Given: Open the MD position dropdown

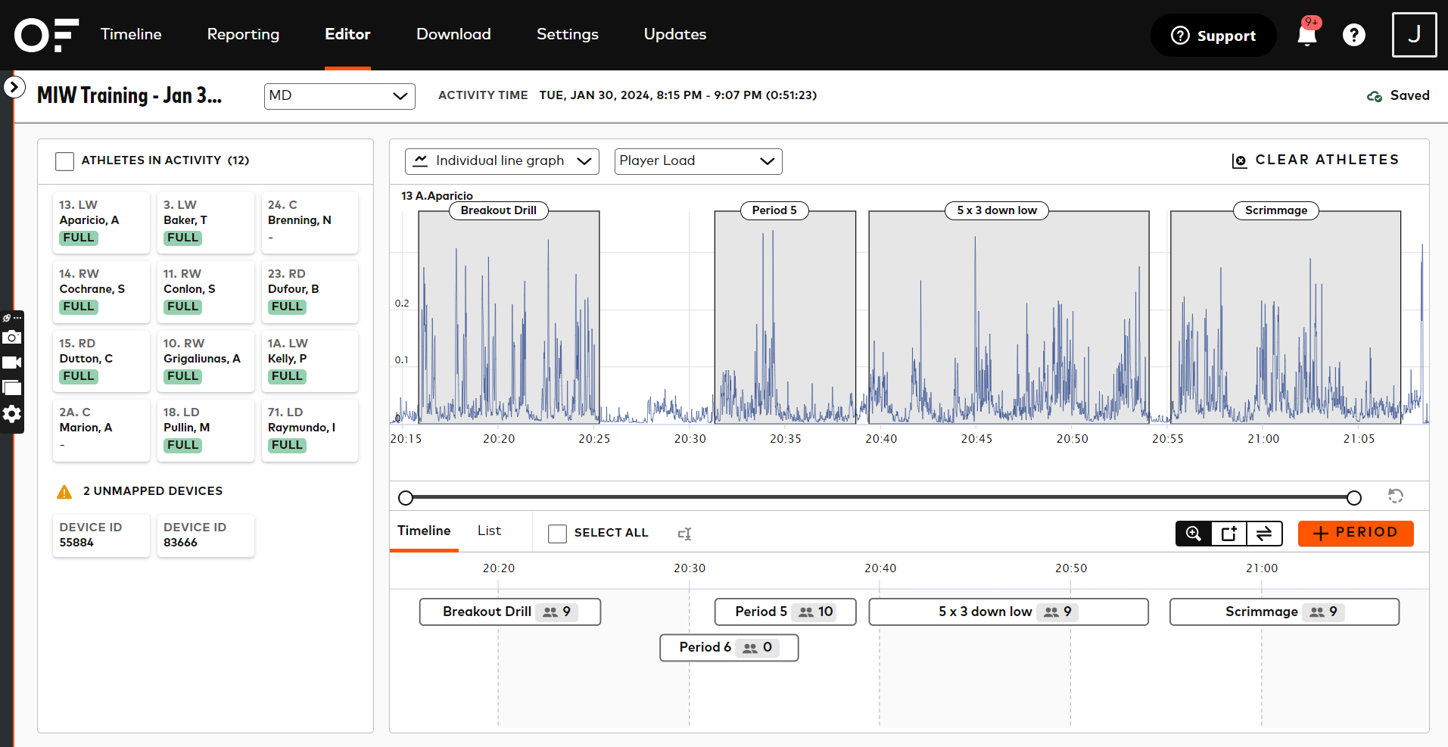Looking at the screenshot, I should pyautogui.click(x=339, y=96).
